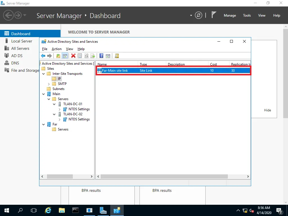288x216 pixels.
Task: Collapse the TLAN-DC-02 node
Action: coord(54,114)
